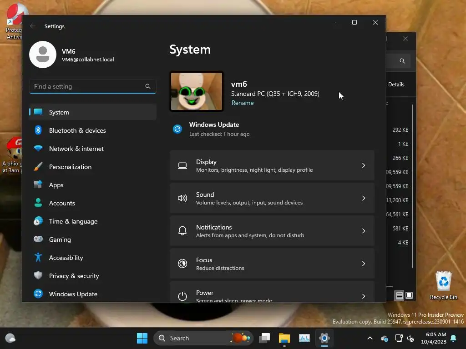
Task: Open the Apps settings icon
Action: click(38, 185)
